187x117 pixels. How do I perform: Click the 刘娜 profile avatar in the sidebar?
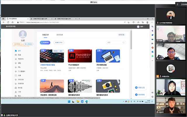(x=23, y=34)
